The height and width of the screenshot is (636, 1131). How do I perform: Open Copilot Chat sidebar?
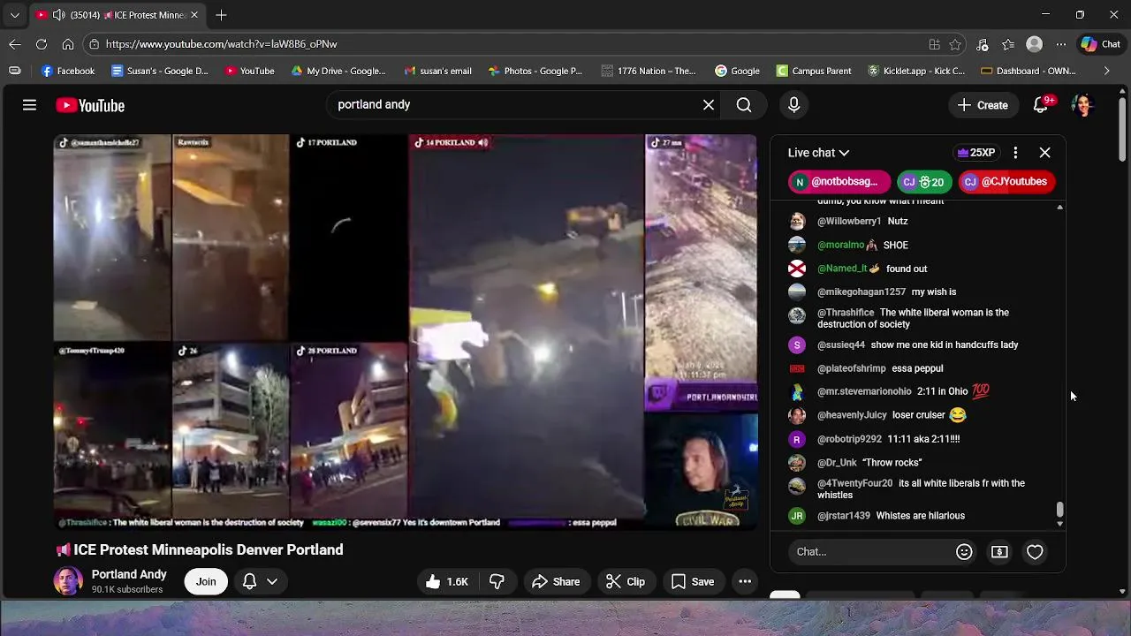pyautogui.click(x=1101, y=44)
